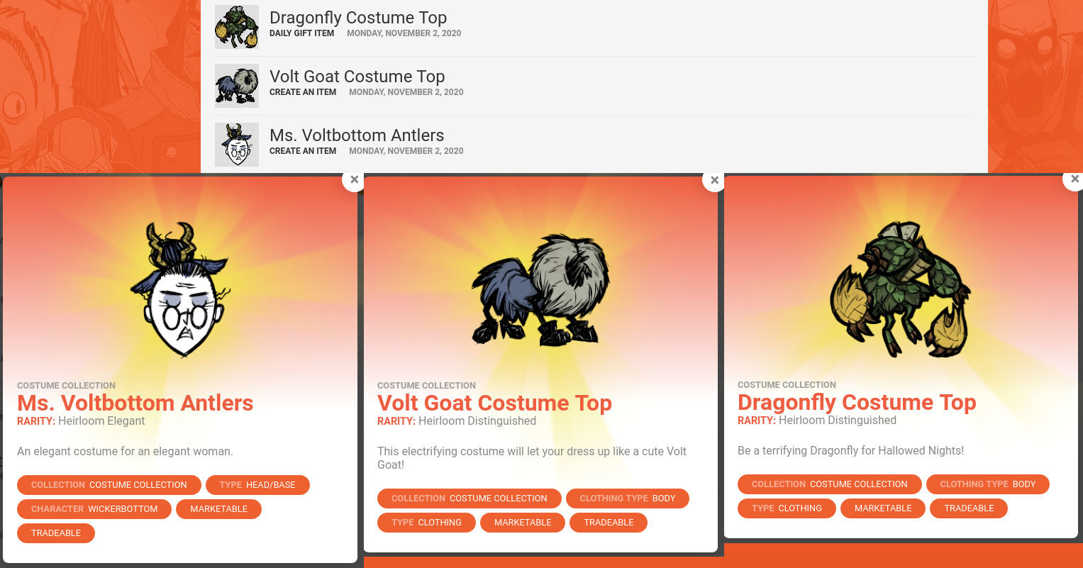Close the Volt Goat Costume Top card
This screenshot has height=568, width=1083.
714,180
